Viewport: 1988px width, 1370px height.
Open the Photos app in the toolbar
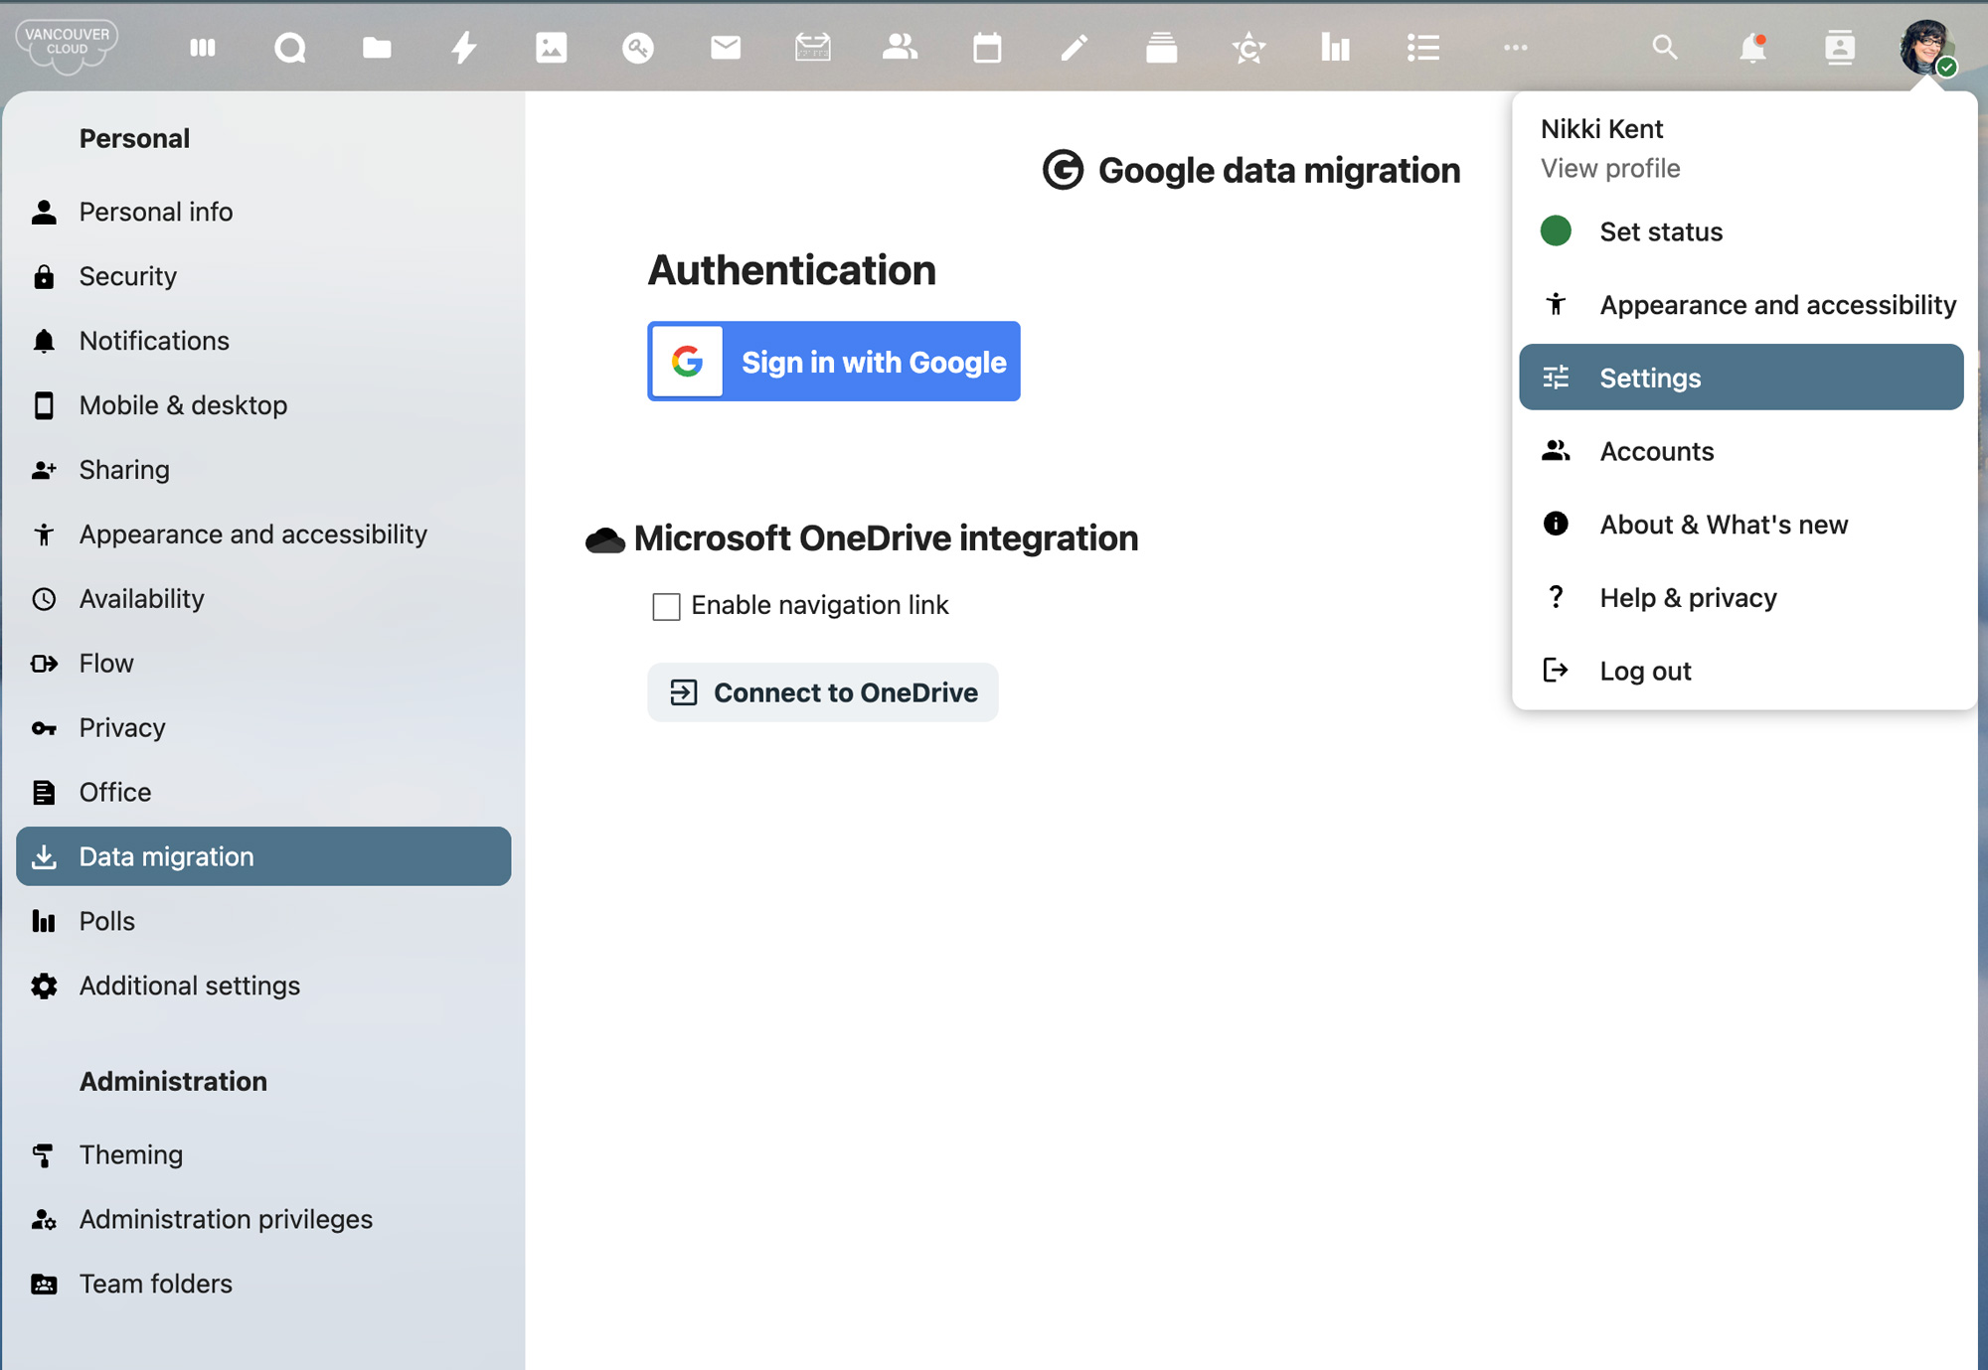click(551, 47)
